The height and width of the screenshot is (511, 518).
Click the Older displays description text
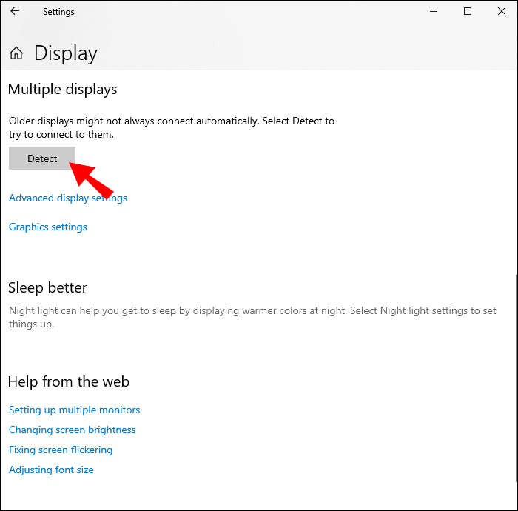click(x=172, y=127)
